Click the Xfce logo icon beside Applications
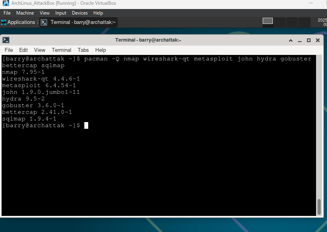Image resolution: width=327 pixels, height=232 pixels. (4, 22)
